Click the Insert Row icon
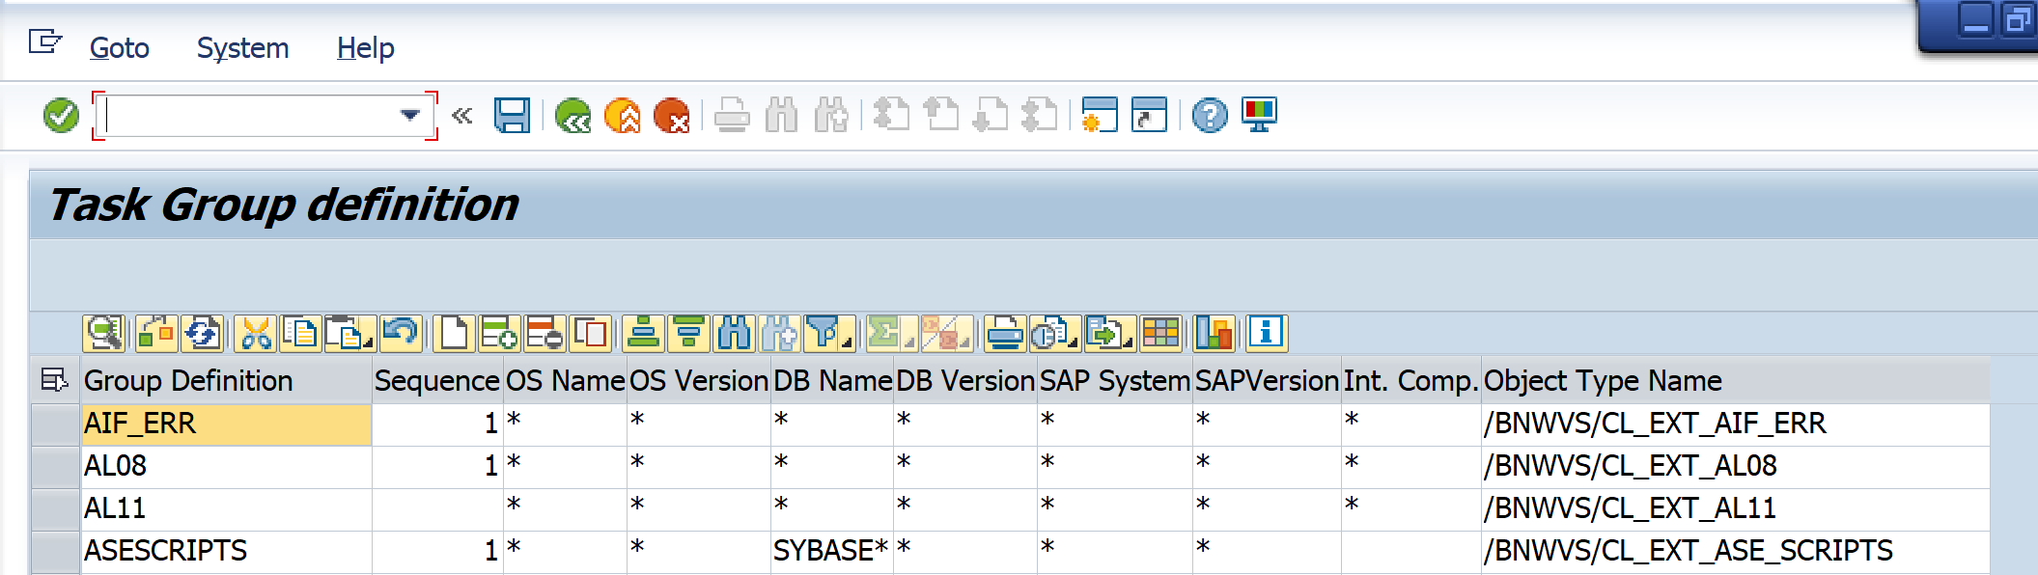This screenshot has height=575, width=2038. click(499, 334)
